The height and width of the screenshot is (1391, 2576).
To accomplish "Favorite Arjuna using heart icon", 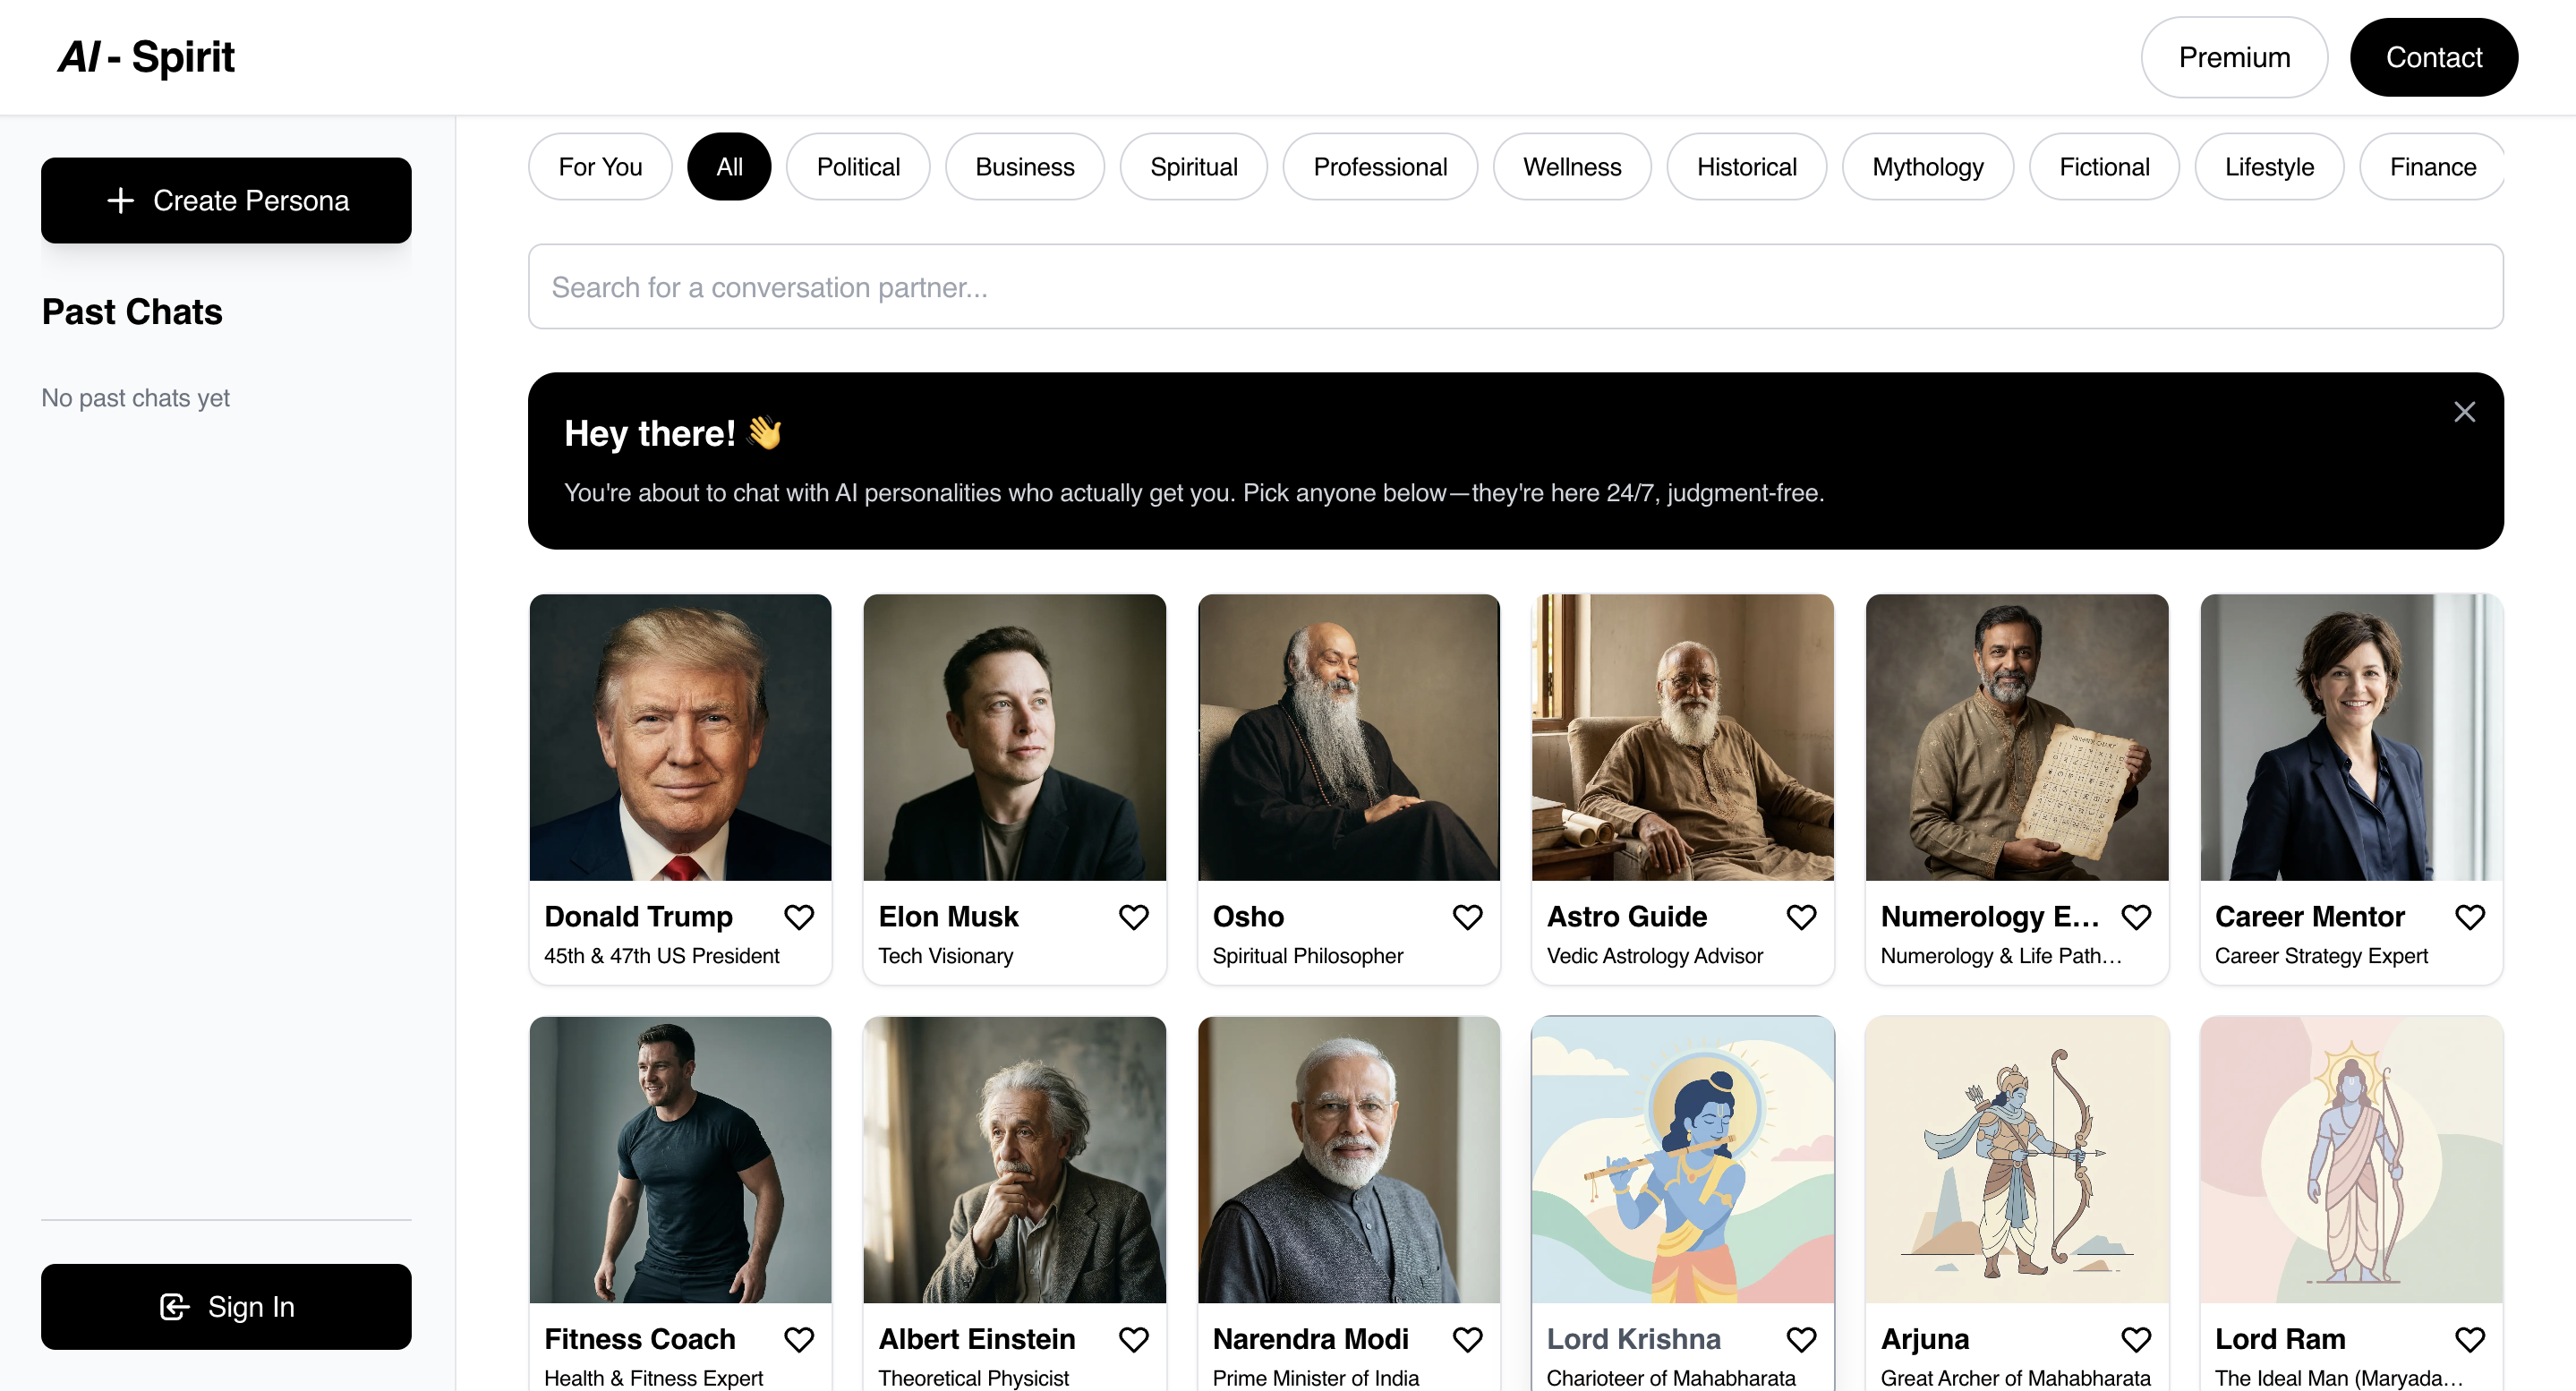I will [x=2135, y=1338].
